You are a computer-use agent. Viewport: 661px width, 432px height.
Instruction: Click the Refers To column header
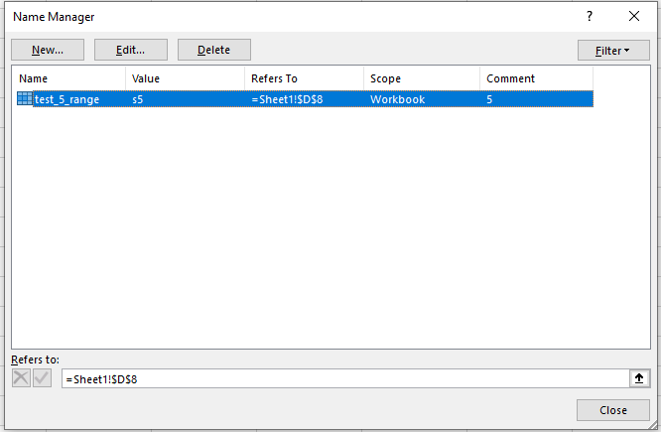pyautogui.click(x=304, y=78)
